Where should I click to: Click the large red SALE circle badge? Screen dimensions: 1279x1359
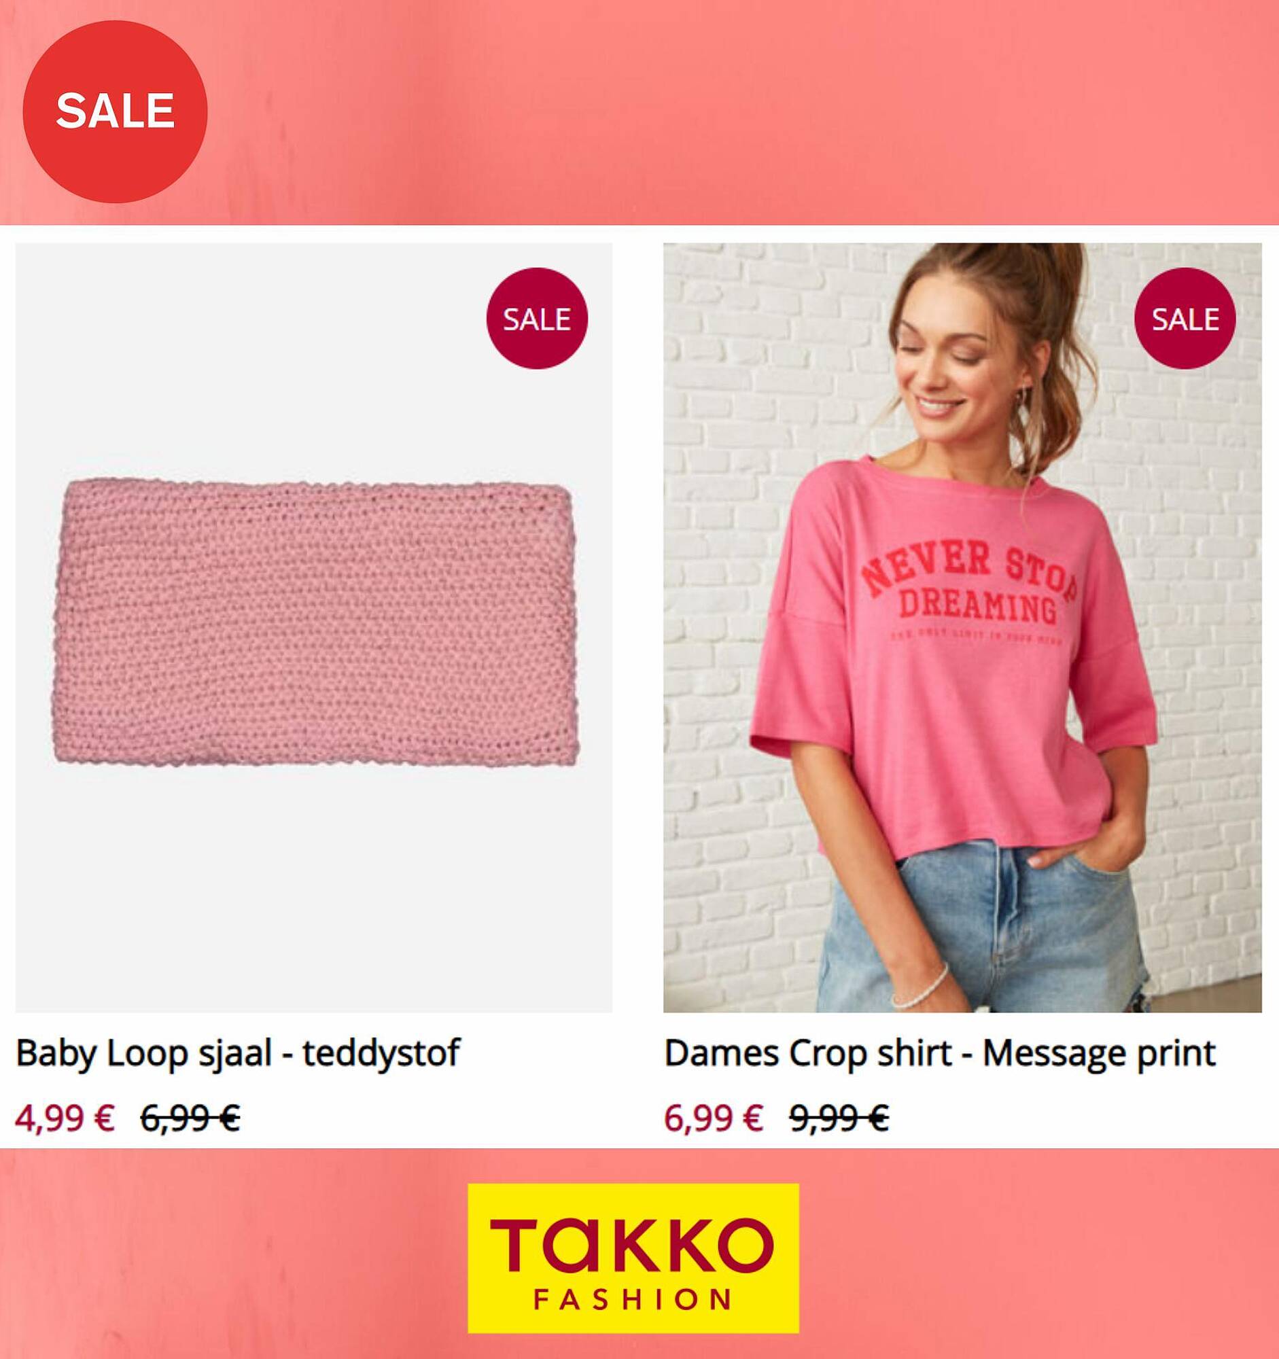point(115,111)
